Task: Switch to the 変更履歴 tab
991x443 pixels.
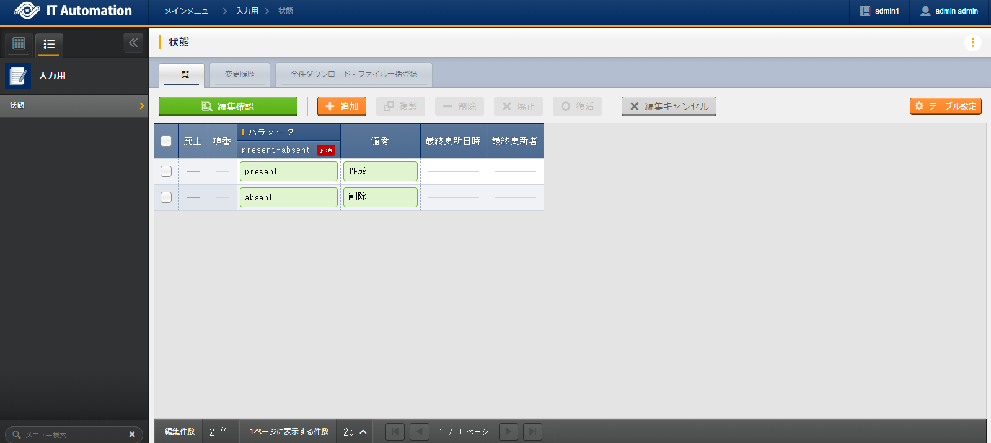Action: point(240,74)
